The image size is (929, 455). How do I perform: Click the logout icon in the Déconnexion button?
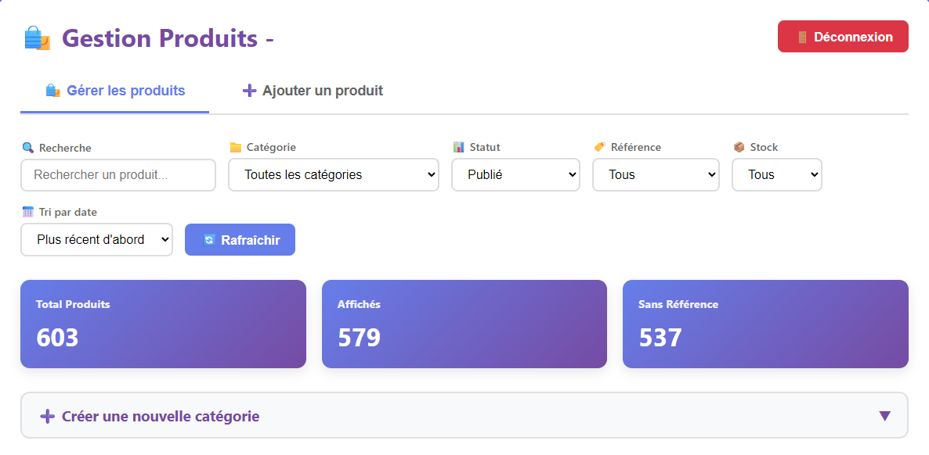(x=801, y=36)
